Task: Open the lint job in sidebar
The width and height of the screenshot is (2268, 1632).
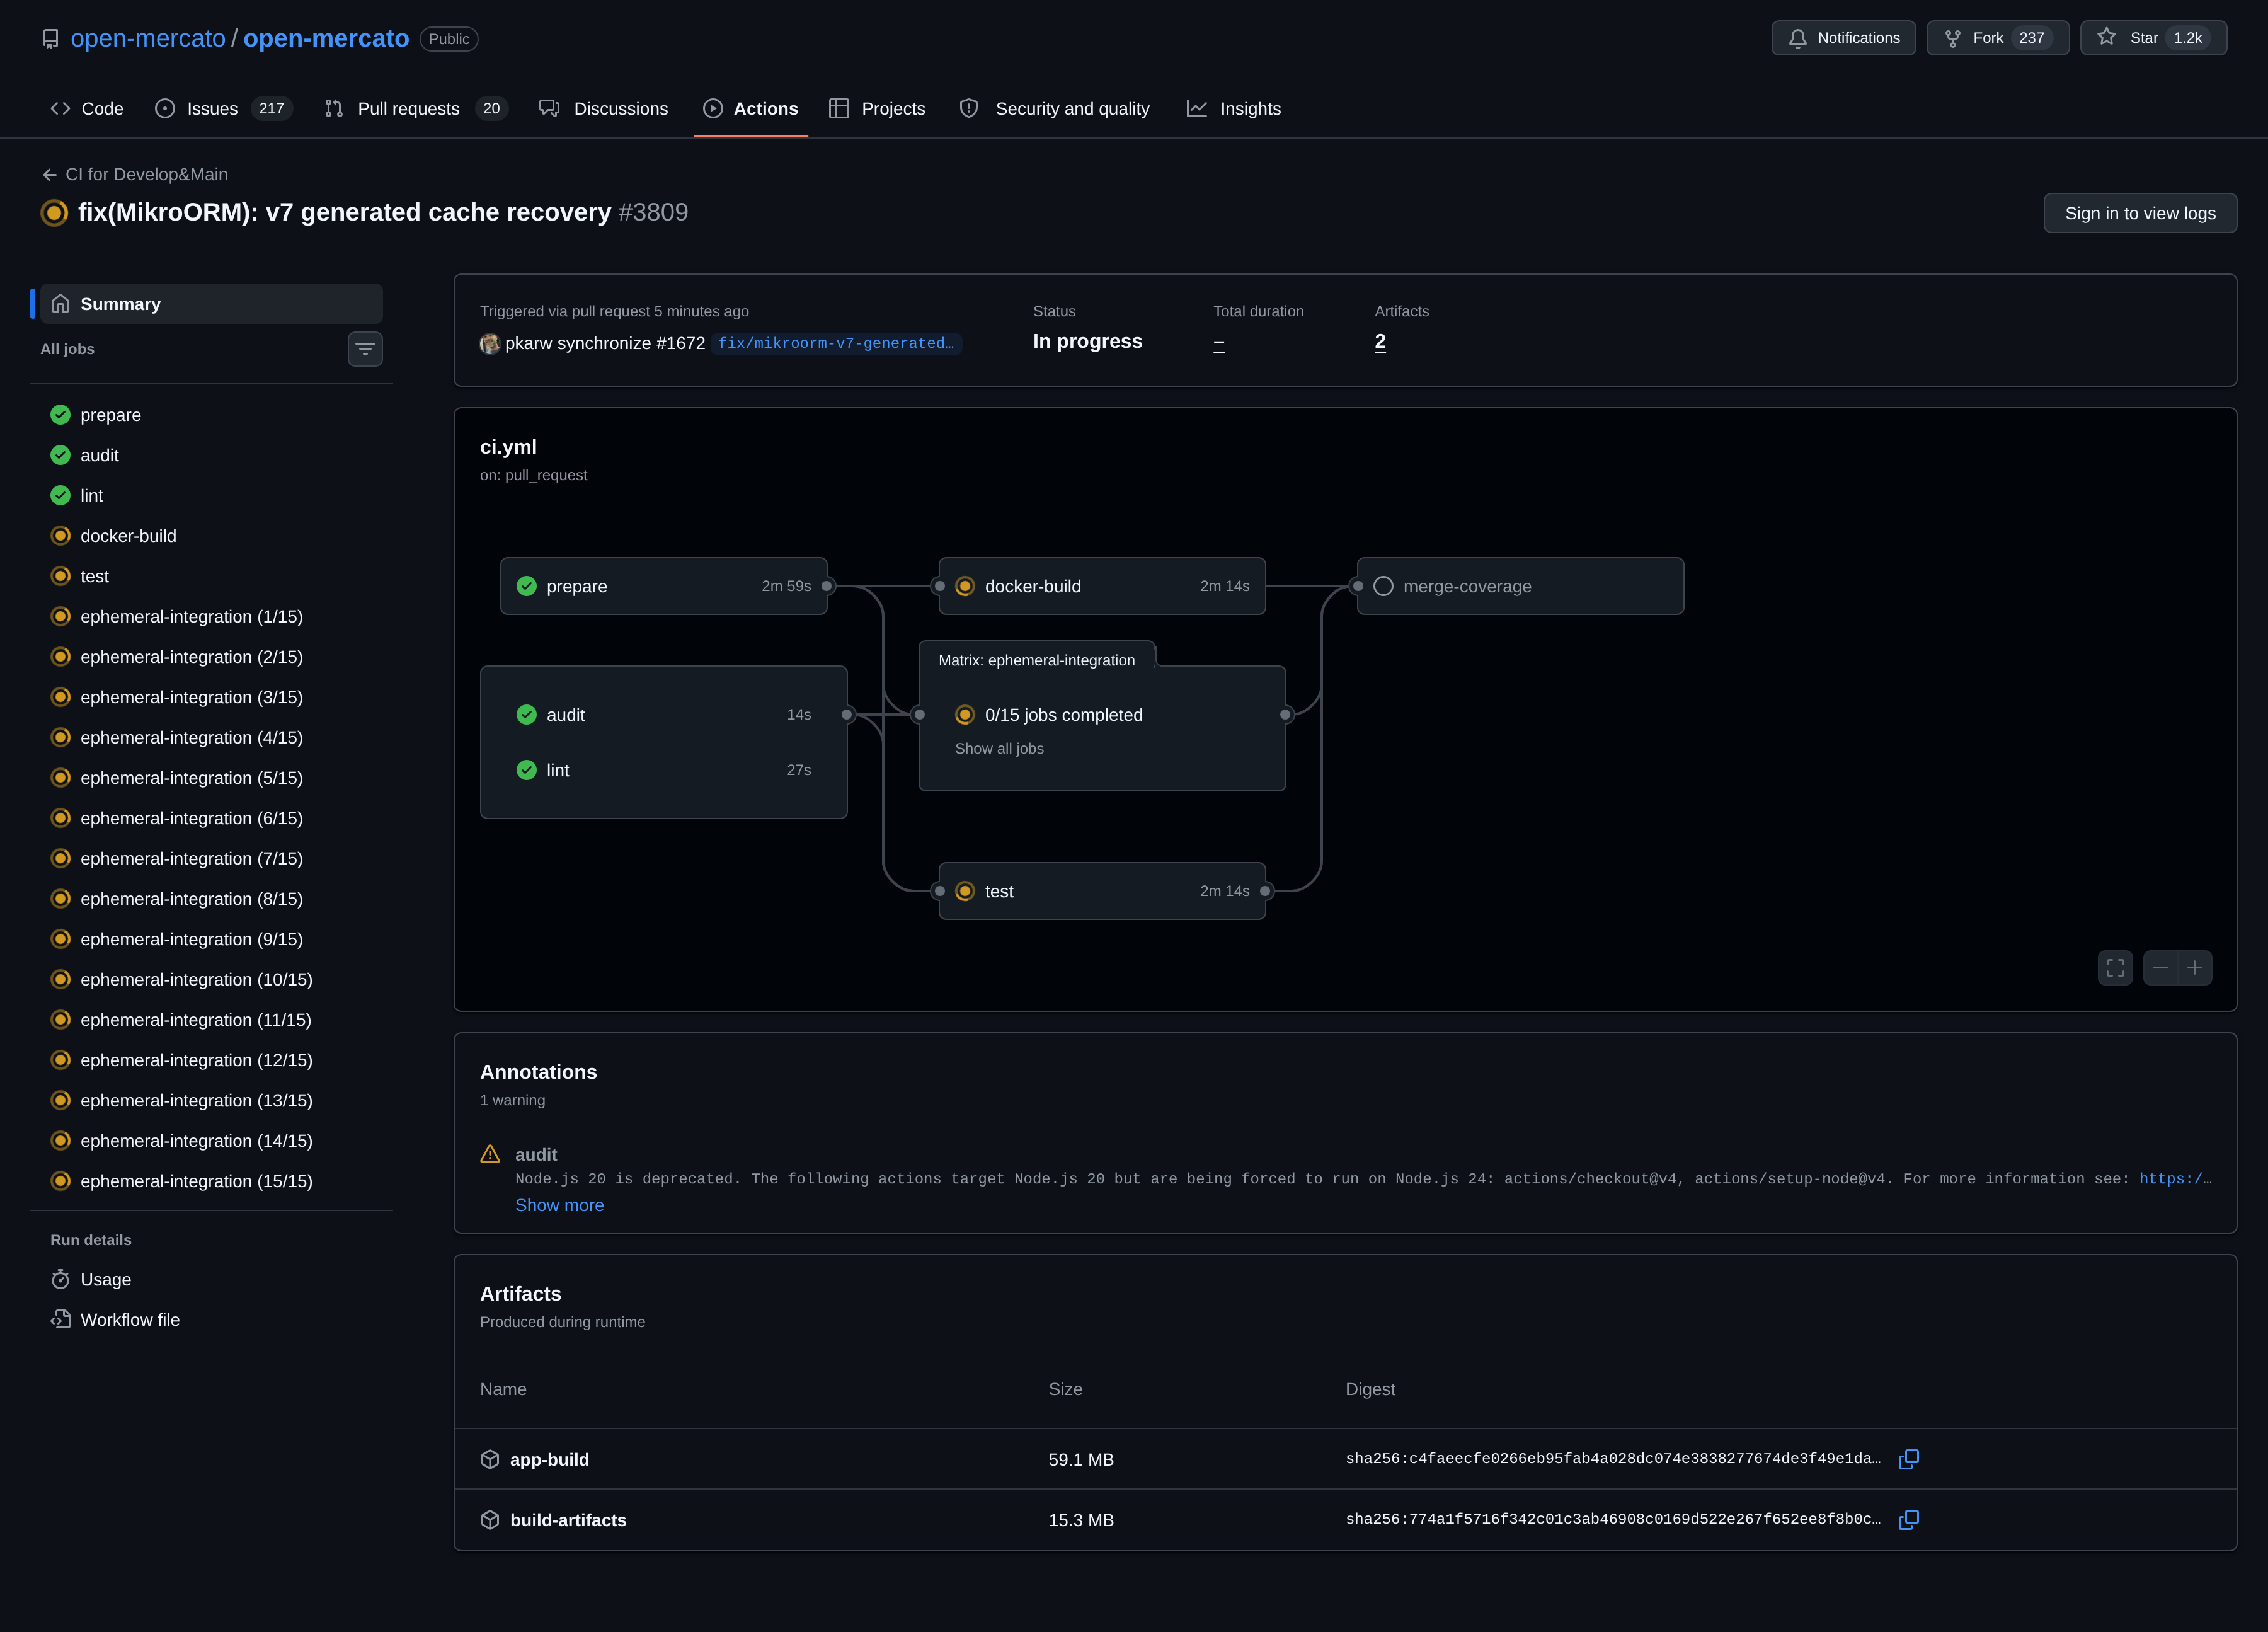Action: (212, 495)
